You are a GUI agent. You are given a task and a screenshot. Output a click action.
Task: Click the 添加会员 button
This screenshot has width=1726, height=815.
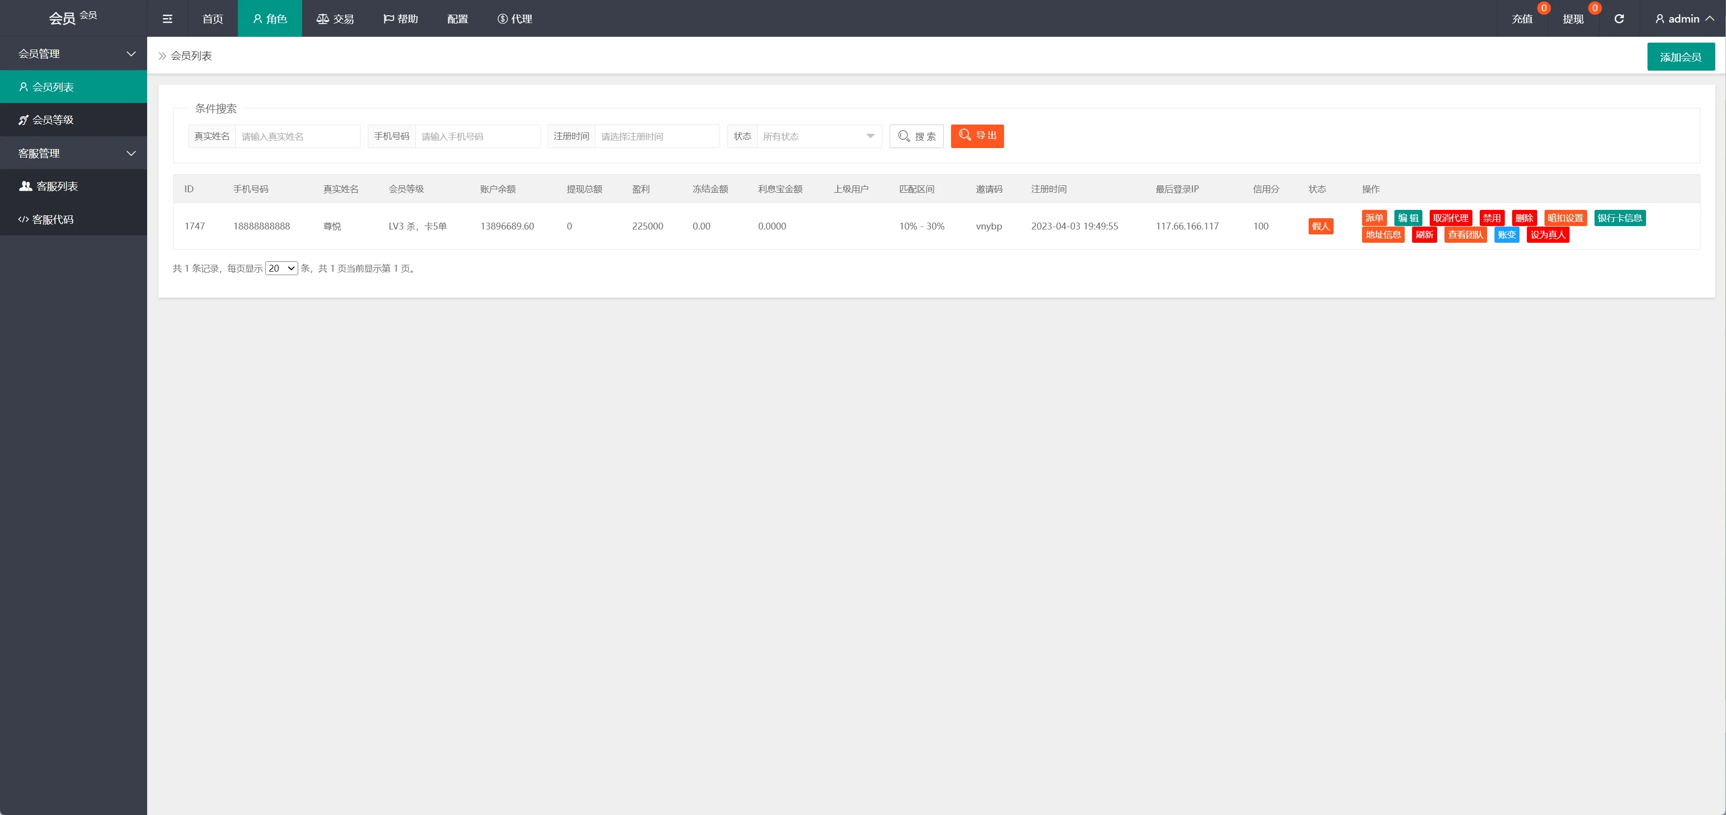click(x=1680, y=57)
